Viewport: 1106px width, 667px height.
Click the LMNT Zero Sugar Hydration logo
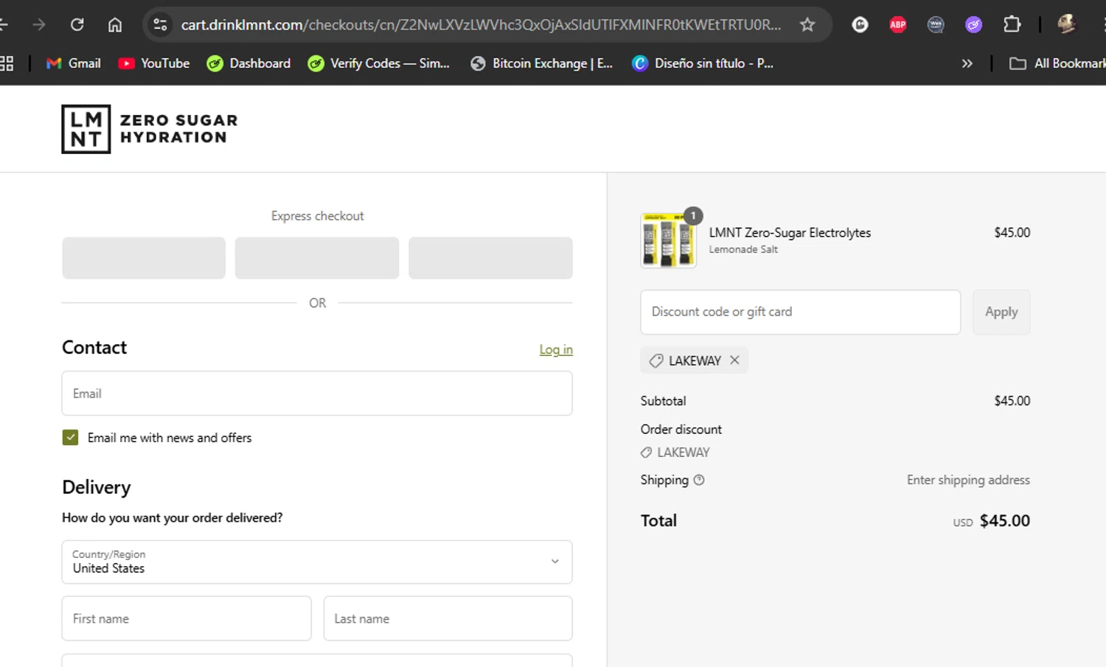click(150, 129)
